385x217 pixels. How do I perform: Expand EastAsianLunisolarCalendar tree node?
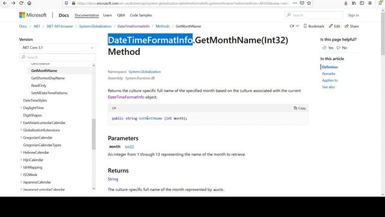click(x=21, y=122)
